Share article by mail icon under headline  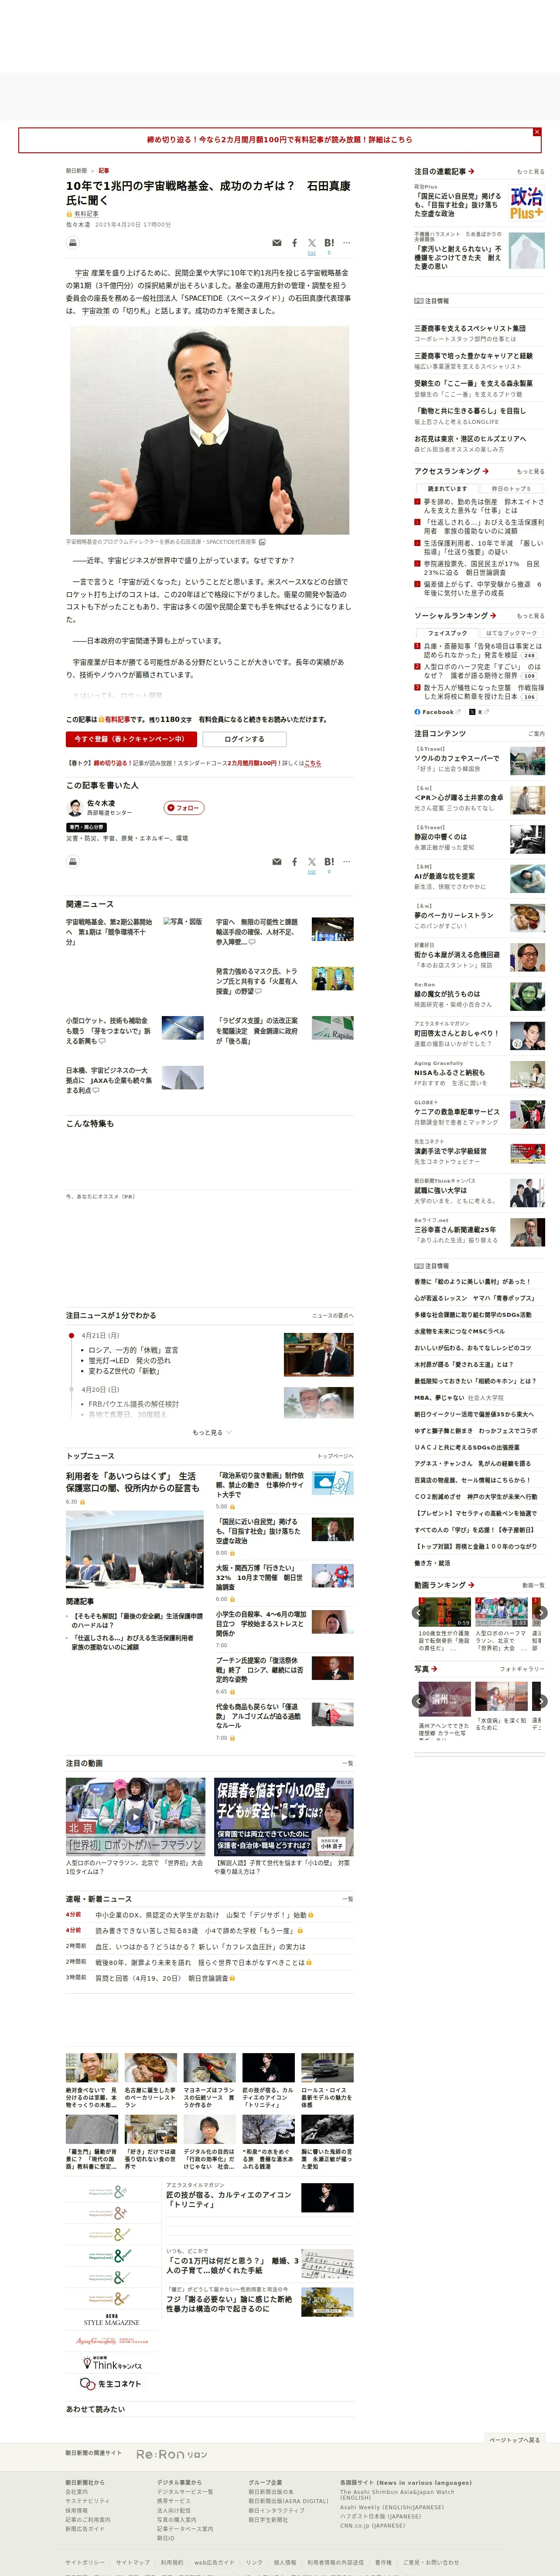(x=277, y=243)
